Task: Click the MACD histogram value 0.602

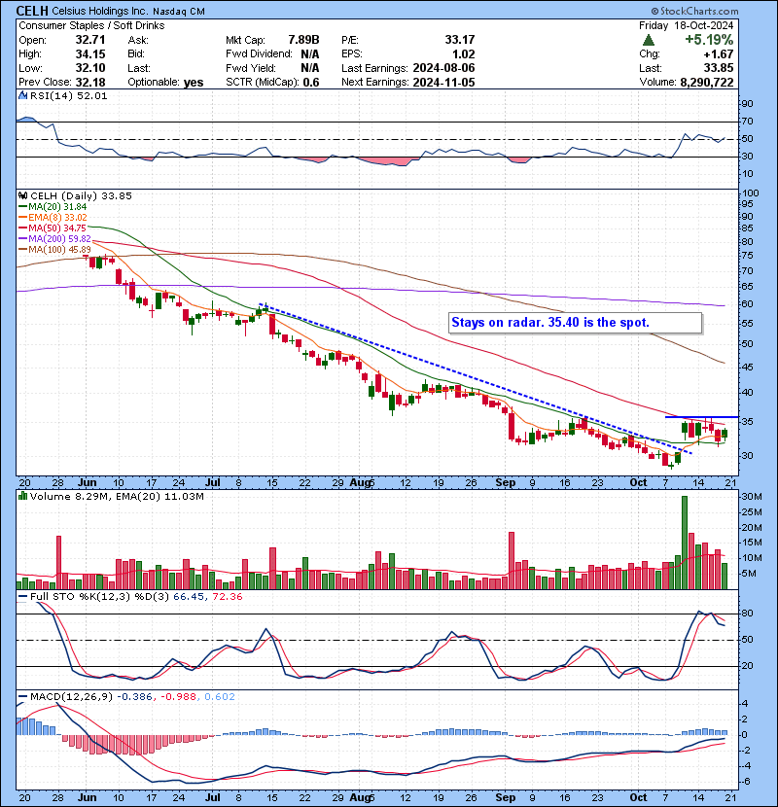Action: tap(220, 696)
